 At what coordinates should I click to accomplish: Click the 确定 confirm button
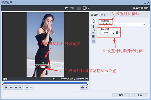pos(121,95)
